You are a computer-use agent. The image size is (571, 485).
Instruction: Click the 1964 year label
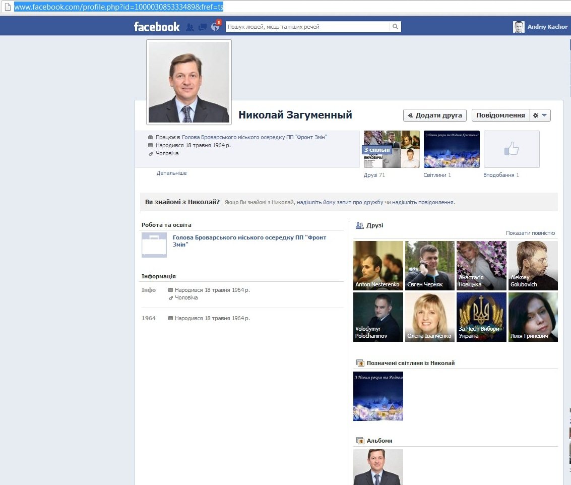149,318
